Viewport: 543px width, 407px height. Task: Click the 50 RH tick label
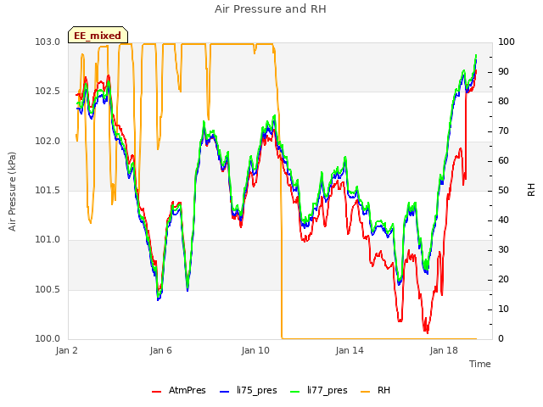pyautogui.click(x=503, y=190)
